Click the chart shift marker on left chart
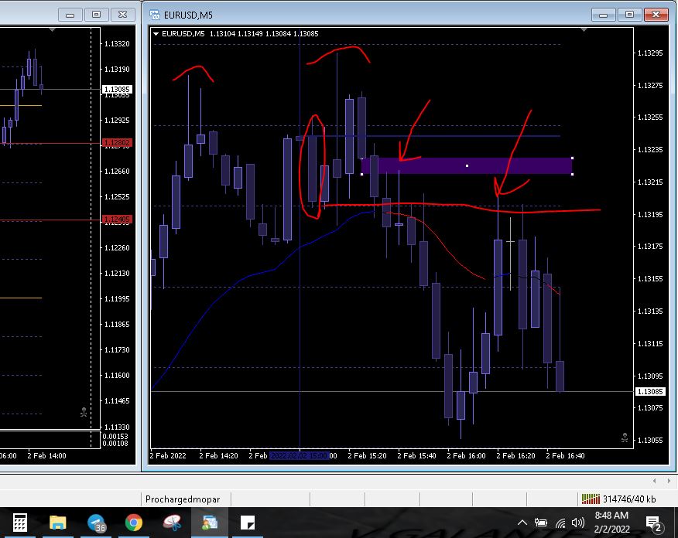This screenshot has height=538, width=678. tap(53, 30)
